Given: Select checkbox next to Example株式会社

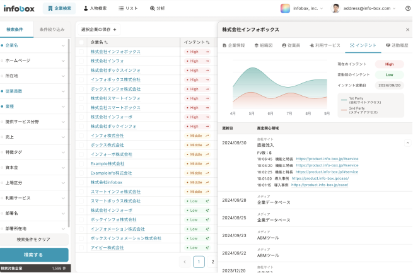Looking at the screenshot, I should pyautogui.click(x=81, y=163).
